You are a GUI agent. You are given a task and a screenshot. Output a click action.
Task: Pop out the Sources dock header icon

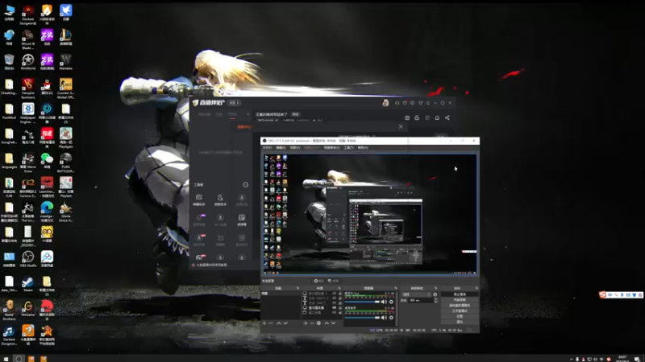tap(339, 288)
